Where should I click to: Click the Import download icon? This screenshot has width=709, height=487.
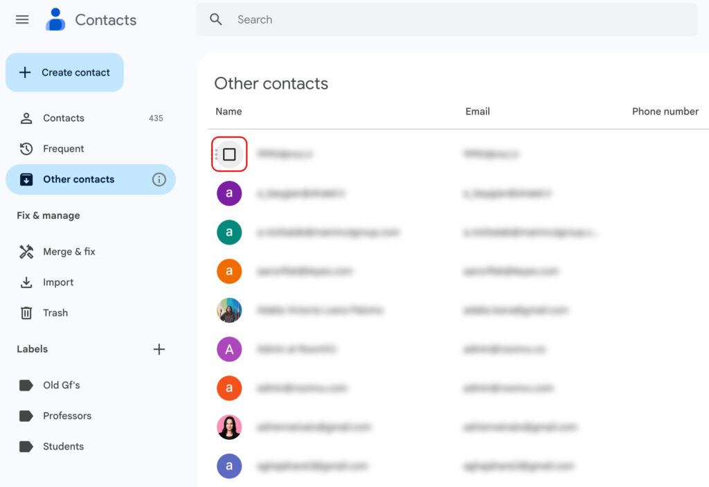tap(26, 283)
